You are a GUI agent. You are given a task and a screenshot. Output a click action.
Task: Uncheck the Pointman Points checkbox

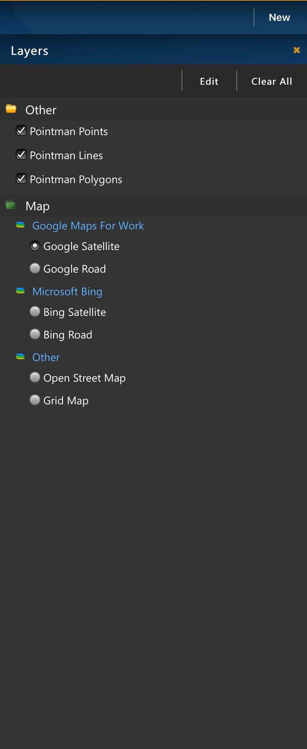pos(21,131)
